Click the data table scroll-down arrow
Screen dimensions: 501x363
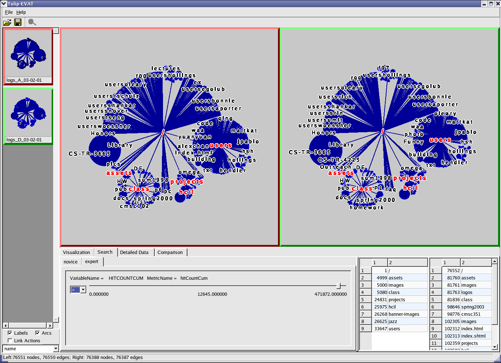[x=494, y=347]
